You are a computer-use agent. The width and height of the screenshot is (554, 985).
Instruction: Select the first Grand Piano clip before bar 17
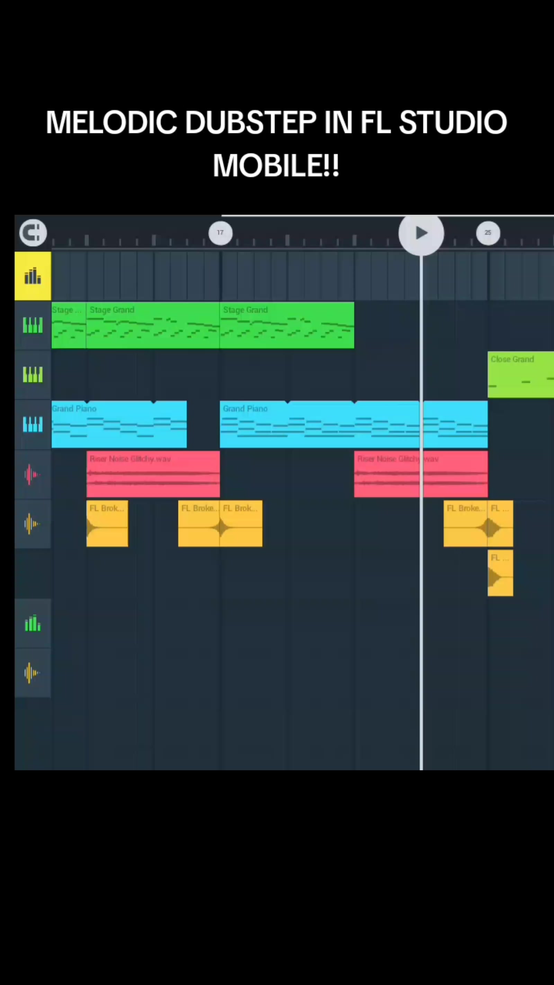point(119,424)
